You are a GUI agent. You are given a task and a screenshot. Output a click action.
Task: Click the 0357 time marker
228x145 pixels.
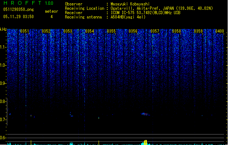[155, 31]
